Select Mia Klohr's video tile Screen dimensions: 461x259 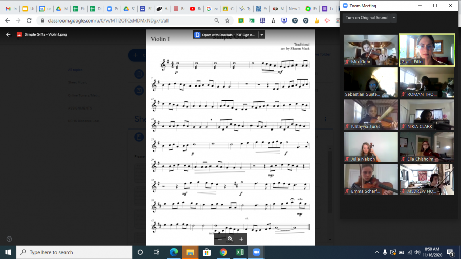pos(370,50)
